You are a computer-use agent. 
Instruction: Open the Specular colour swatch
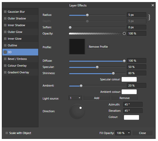click(129, 79)
